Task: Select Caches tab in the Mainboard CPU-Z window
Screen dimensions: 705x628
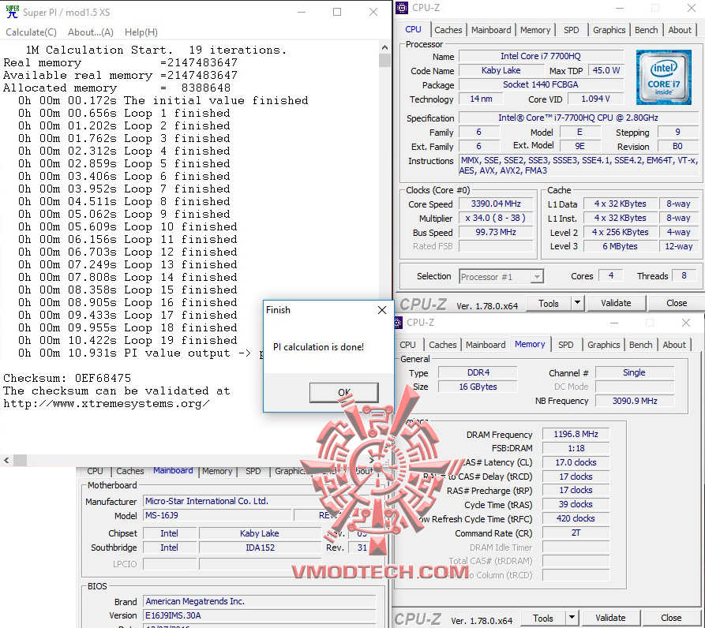Action: (x=130, y=471)
